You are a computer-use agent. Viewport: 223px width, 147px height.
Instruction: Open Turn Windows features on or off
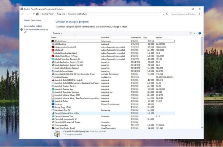(36, 31)
